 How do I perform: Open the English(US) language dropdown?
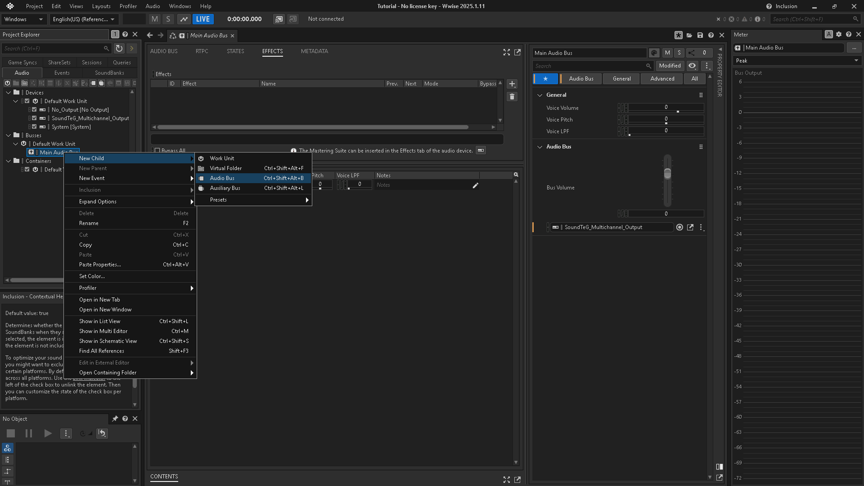click(84, 19)
